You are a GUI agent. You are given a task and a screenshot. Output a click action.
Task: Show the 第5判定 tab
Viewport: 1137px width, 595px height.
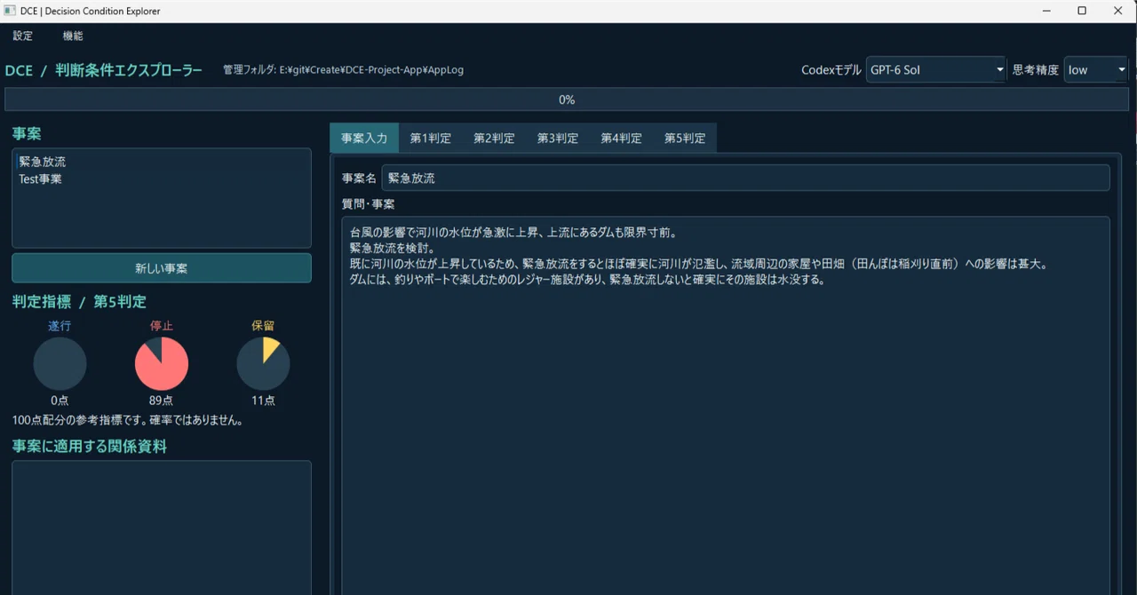(685, 139)
